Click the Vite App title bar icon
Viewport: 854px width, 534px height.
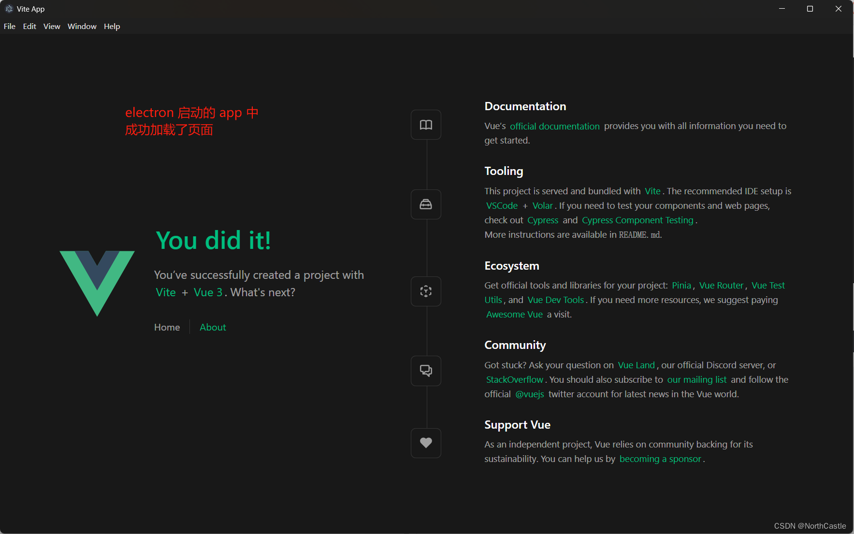point(9,9)
